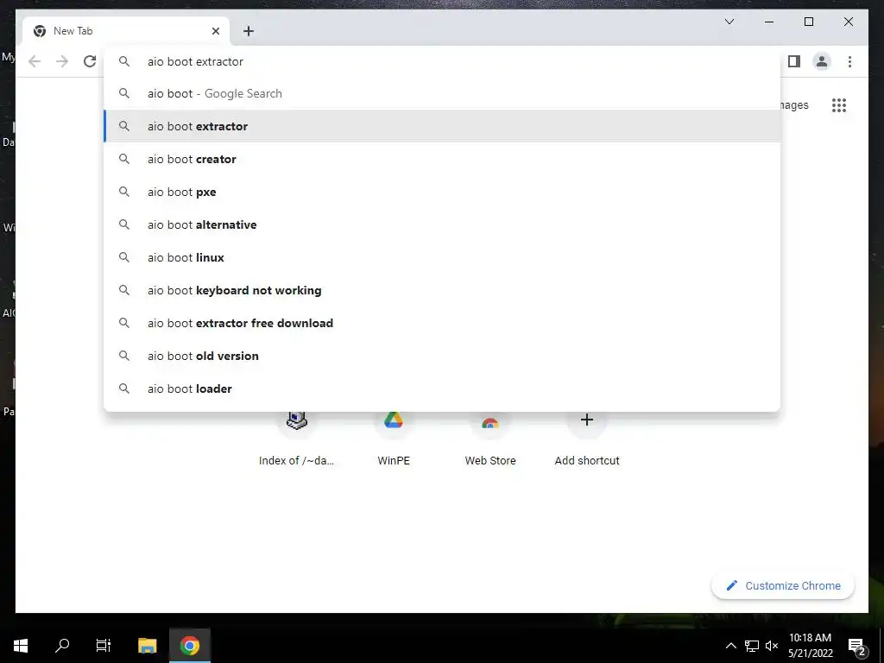Click the Customize Chrome button
The width and height of the screenshot is (884, 663).
(x=783, y=586)
